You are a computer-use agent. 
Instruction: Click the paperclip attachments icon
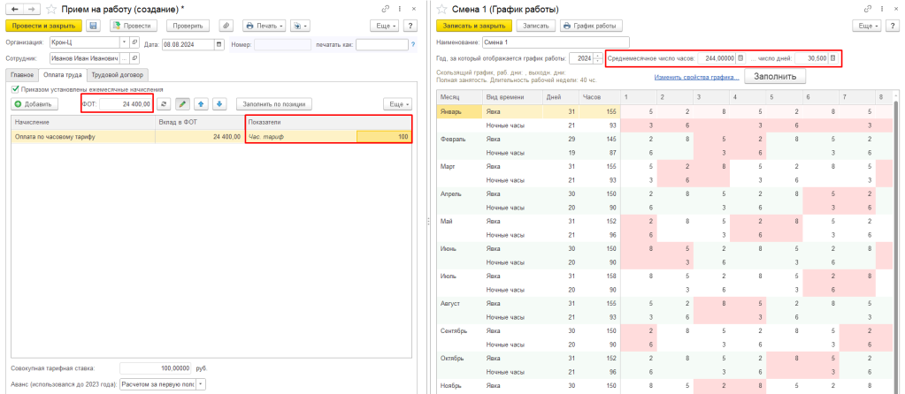pos(226,26)
